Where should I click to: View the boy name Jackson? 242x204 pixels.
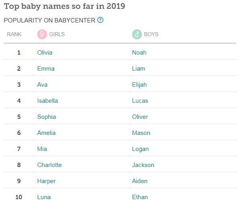pos(143,165)
